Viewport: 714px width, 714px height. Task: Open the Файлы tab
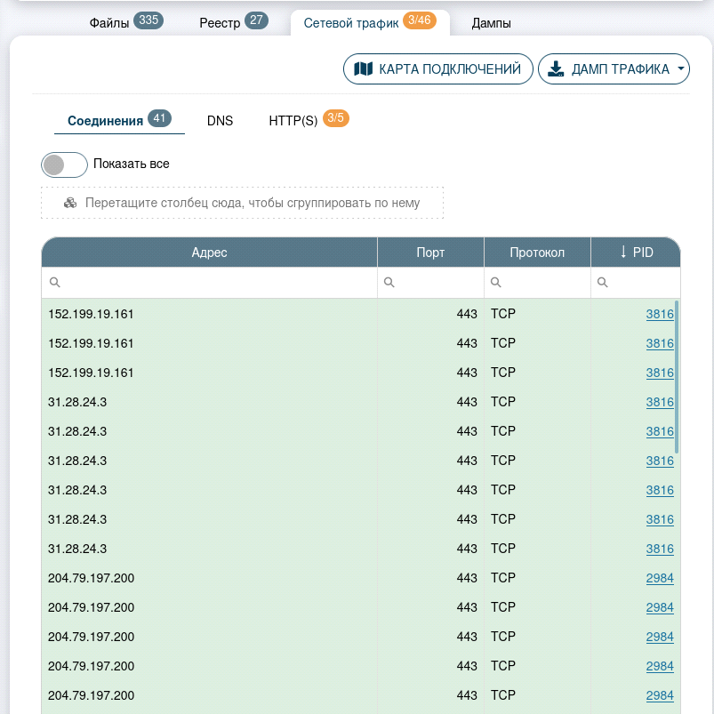[x=125, y=23]
